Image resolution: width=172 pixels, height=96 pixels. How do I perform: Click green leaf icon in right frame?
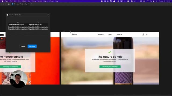point(110,53)
